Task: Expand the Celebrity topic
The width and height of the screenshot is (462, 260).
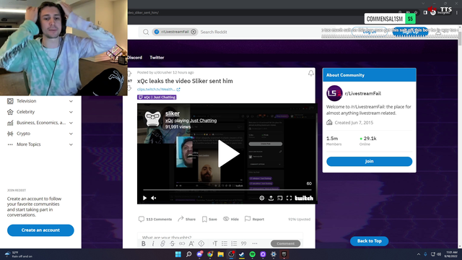Action: click(40, 112)
